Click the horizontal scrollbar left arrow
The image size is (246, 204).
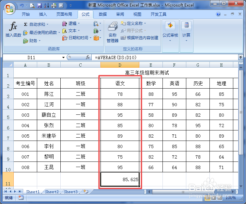coord(149,192)
